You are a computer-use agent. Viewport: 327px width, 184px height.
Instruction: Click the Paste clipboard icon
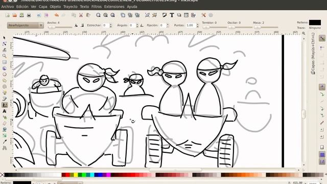88,15
